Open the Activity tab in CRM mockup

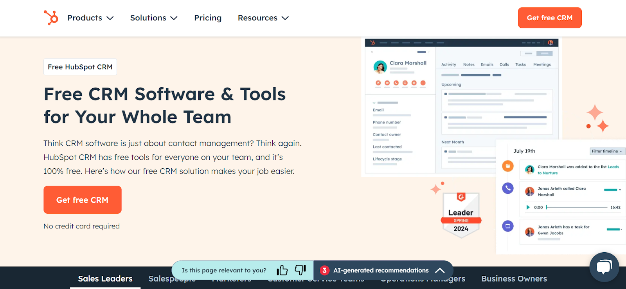[449, 64]
